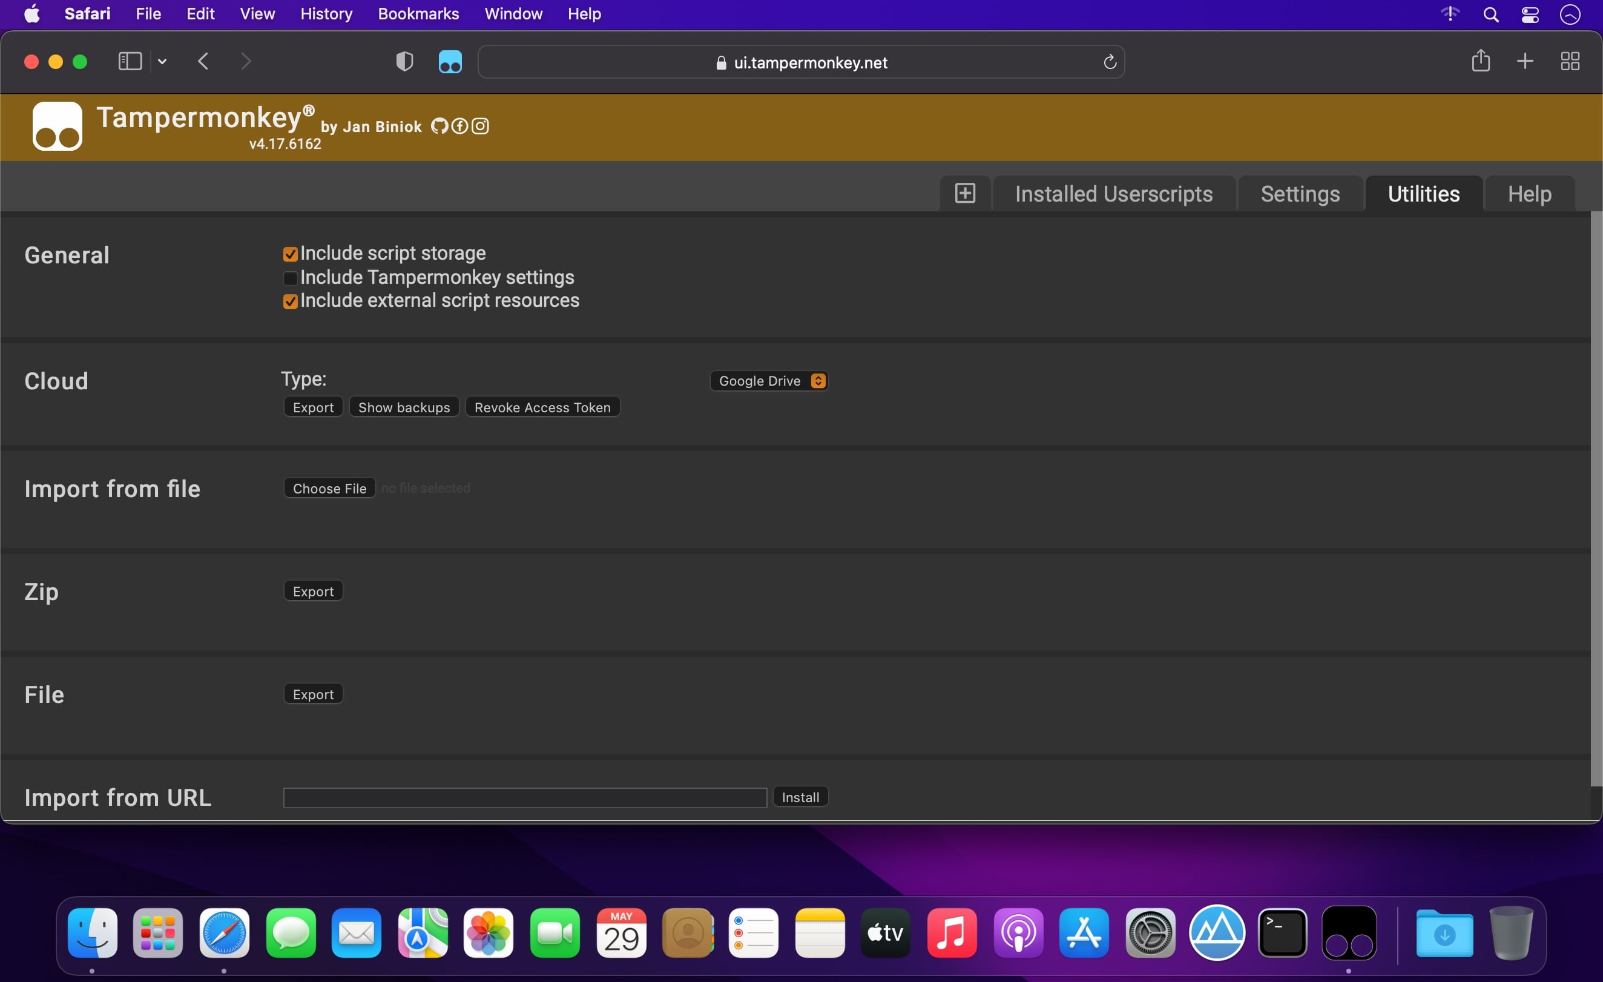The height and width of the screenshot is (982, 1603).
Task: Check Include Tampermonkey settings
Action: click(290, 278)
